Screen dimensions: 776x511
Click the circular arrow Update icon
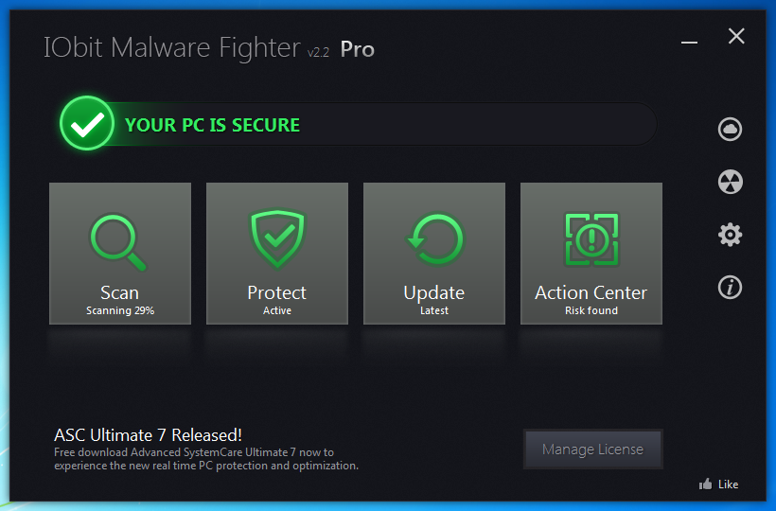click(x=434, y=239)
